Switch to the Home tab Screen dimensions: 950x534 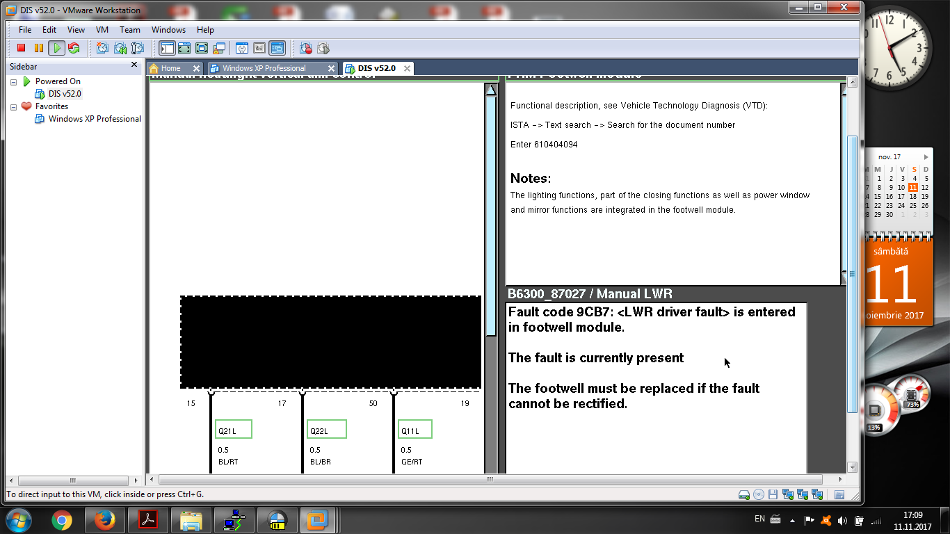(170, 68)
